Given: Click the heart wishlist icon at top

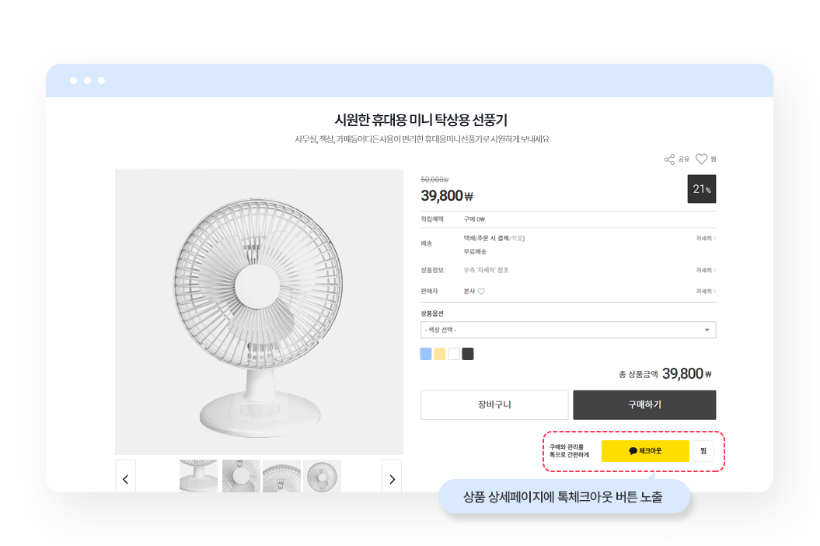Looking at the screenshot, I should click(701, 159).
